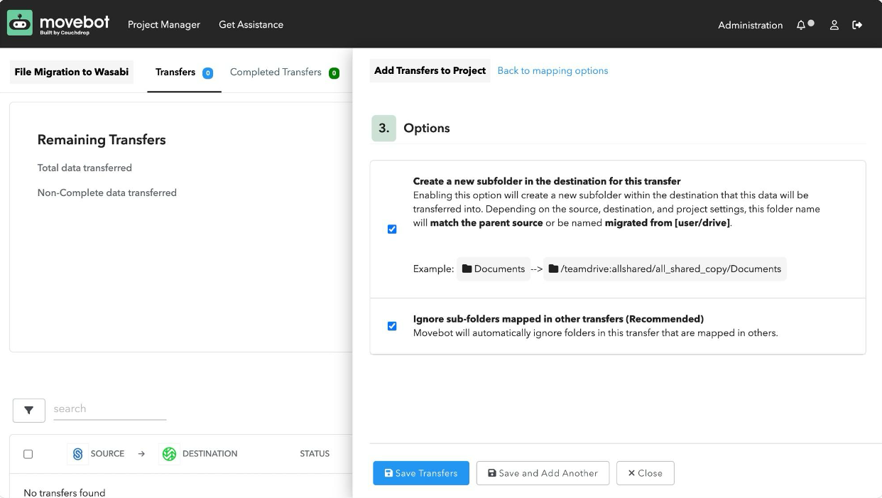Tick the select-all transfers checkbox
This screenshot has width=882, height=498.
[x=28, y=454]
